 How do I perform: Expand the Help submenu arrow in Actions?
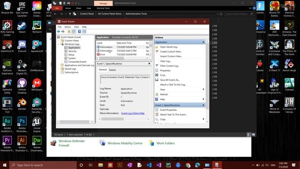203,99
